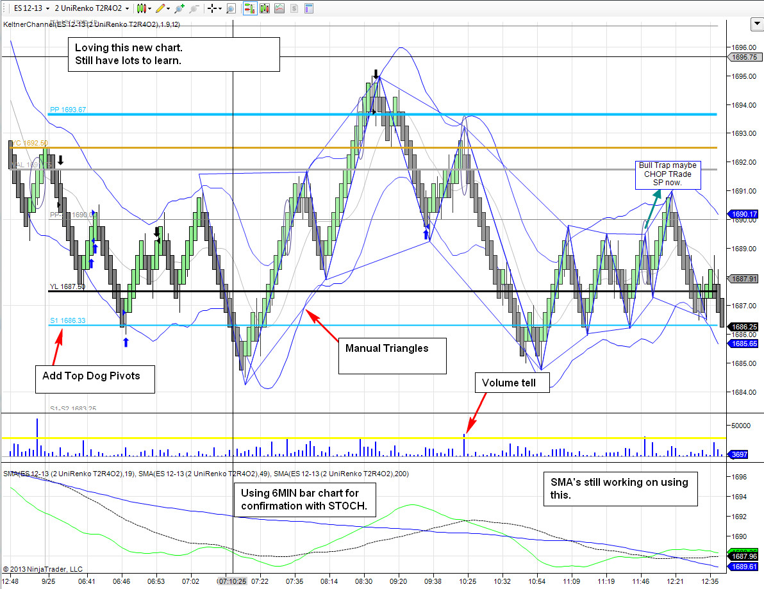The image size is (764, 589).
Task: Click the zoom frame magnifier icon
Action: click(231, 8)
